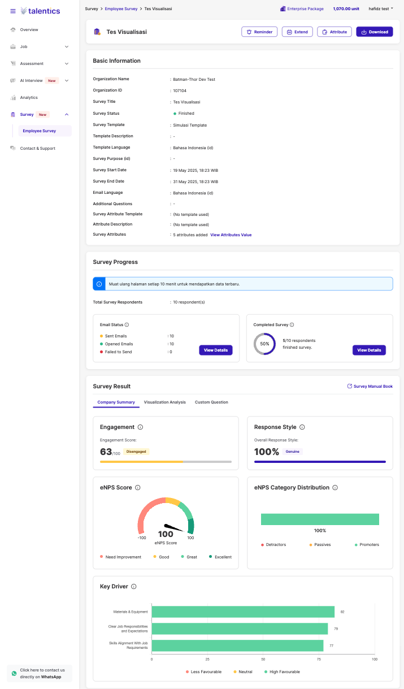Click the Response Style info icon
Image resolution: width=404 pixels, height=689 pixels.
(302, 427)
